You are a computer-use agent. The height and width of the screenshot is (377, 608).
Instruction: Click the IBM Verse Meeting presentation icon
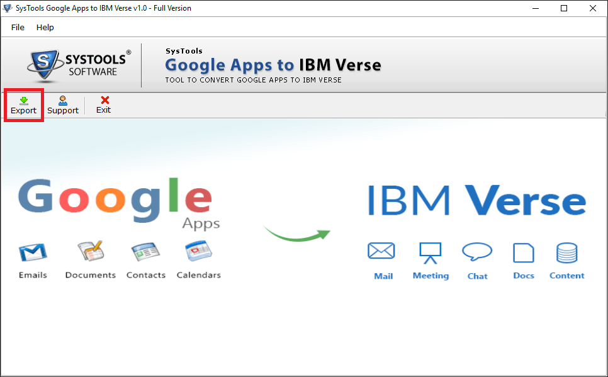click(x=430, y=253)
